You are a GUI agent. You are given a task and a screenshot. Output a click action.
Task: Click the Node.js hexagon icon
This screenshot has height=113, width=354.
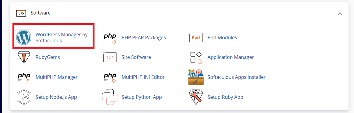(x=24, y=97)
